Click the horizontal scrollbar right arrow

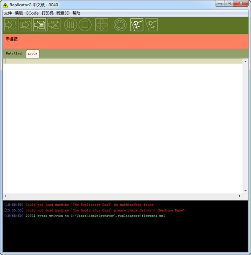click(x=240, y=196)
